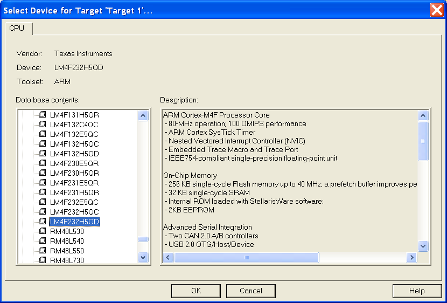The image size is (447, 303).
Task: Click the chip icon beside RM48L730
Action: [43, 260]
